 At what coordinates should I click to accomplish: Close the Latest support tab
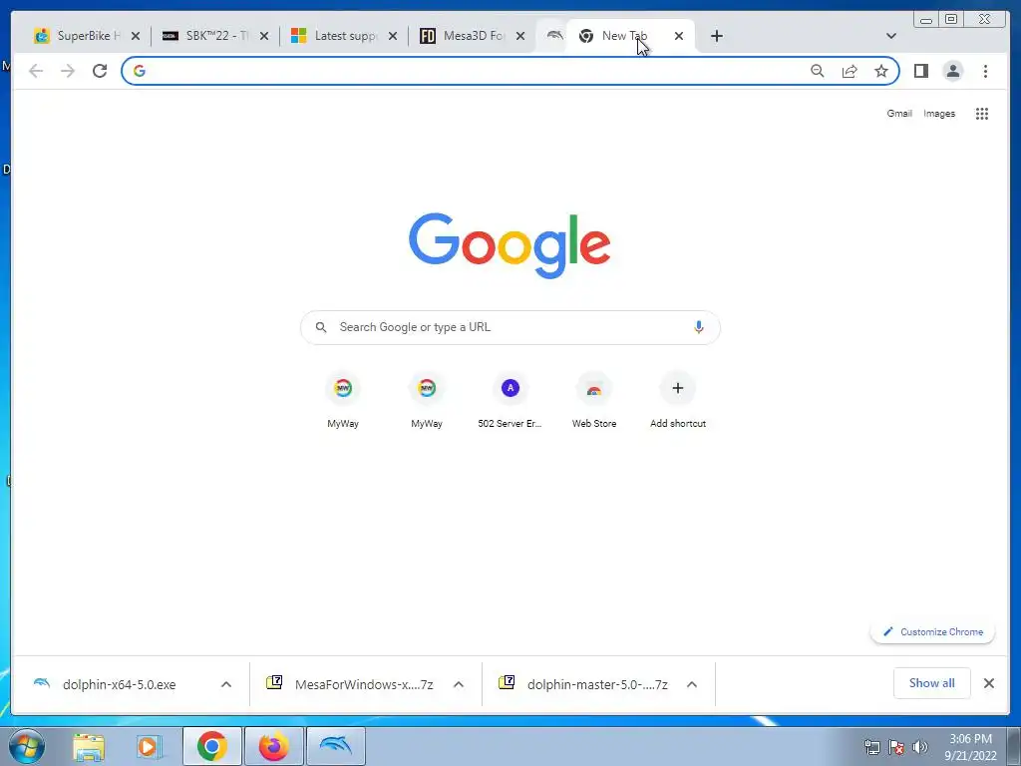click(x=393, y=36)
